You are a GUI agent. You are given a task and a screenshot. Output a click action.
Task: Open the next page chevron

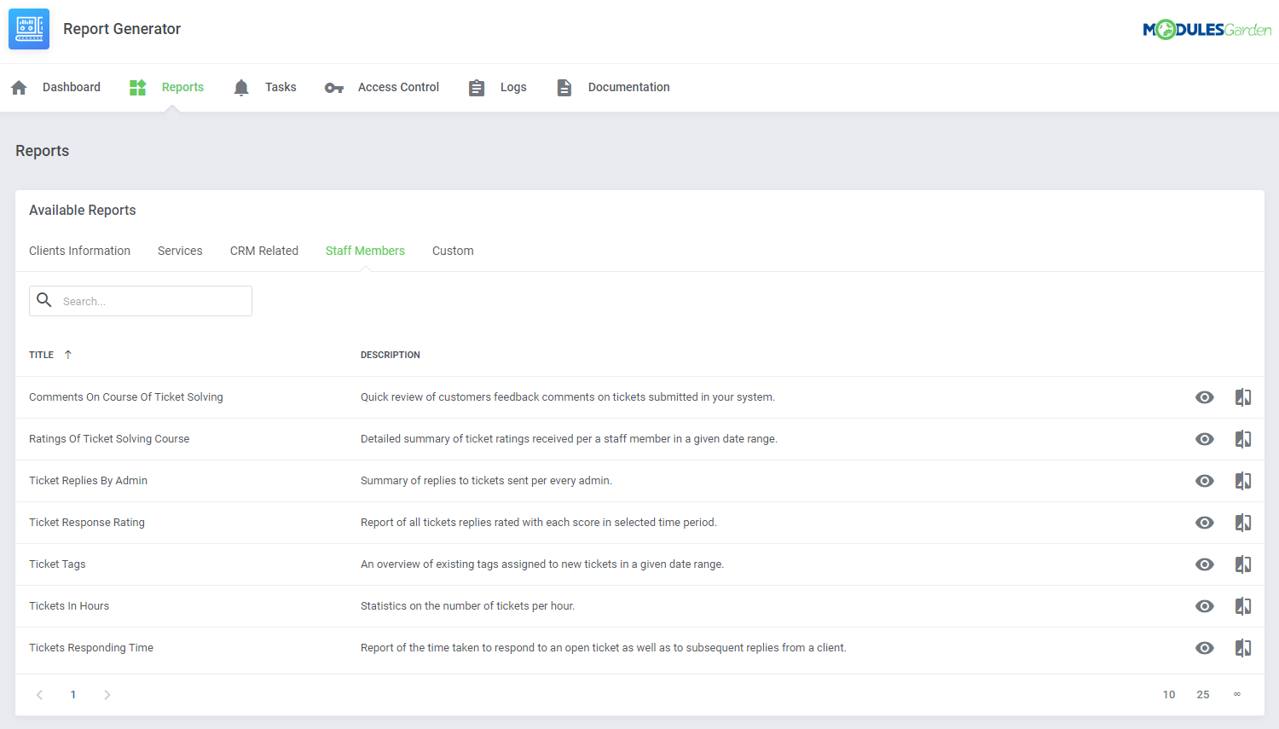[x=107, y=694]
